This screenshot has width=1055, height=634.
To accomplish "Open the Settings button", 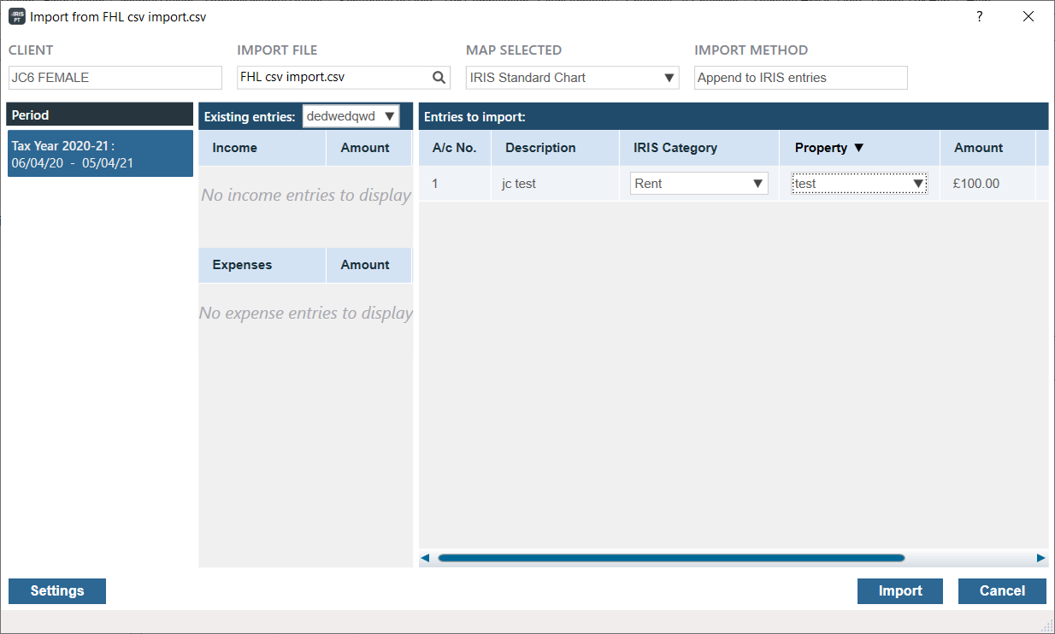I will click(57, 590).
